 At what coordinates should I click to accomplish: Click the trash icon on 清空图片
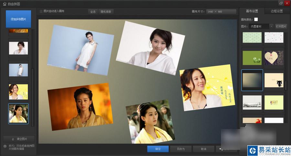click(x=13, y=139)
